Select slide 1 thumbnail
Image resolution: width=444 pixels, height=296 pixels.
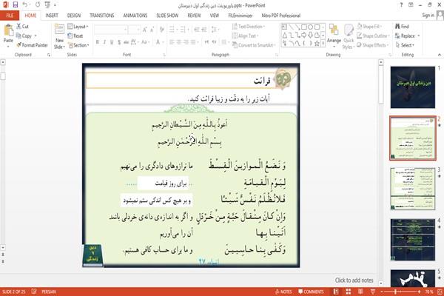[413, 87]
